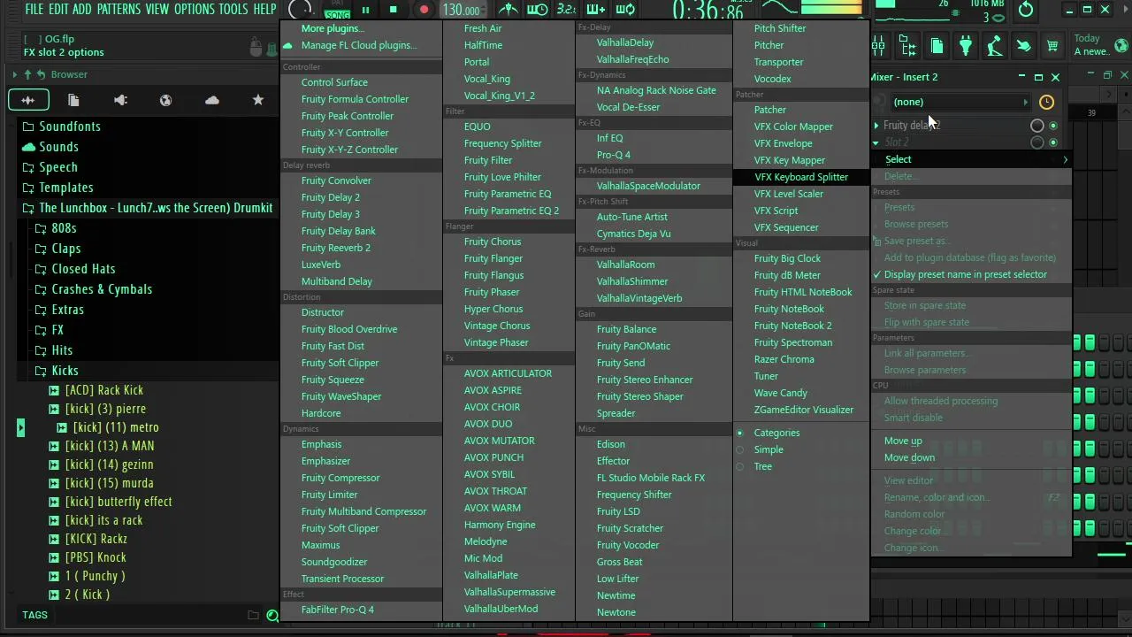The width and height of the screenshot is (1132, 637).
Task: Toggle Slot 2 enable LED
Action: (x=1053, y=142)
